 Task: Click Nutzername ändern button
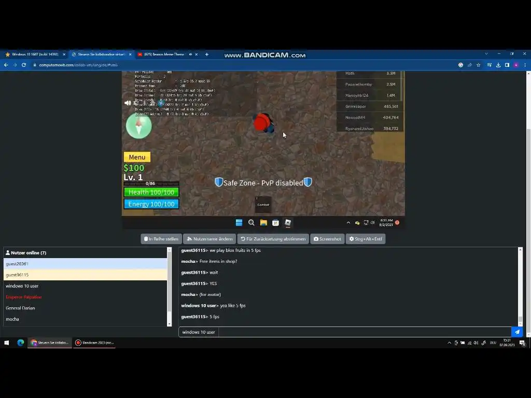point(209,238)
